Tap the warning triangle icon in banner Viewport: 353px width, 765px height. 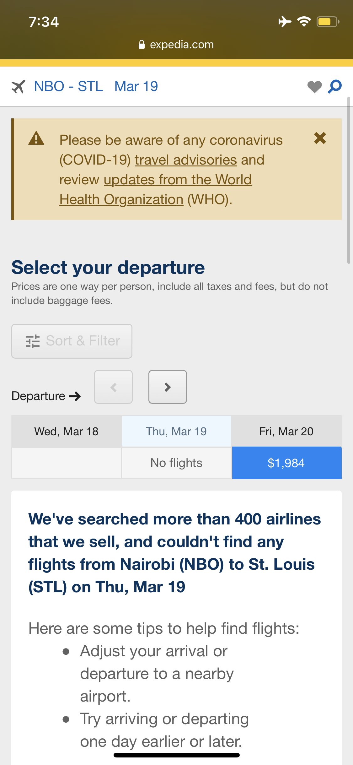[36, 138]
